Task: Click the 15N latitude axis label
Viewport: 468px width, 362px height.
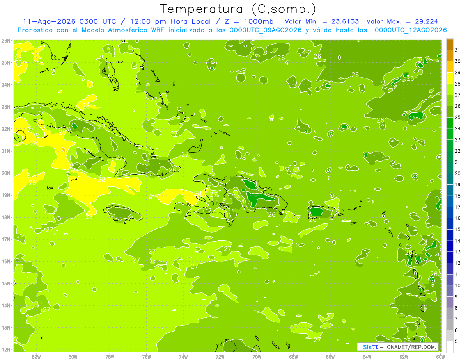Action: 6,284
